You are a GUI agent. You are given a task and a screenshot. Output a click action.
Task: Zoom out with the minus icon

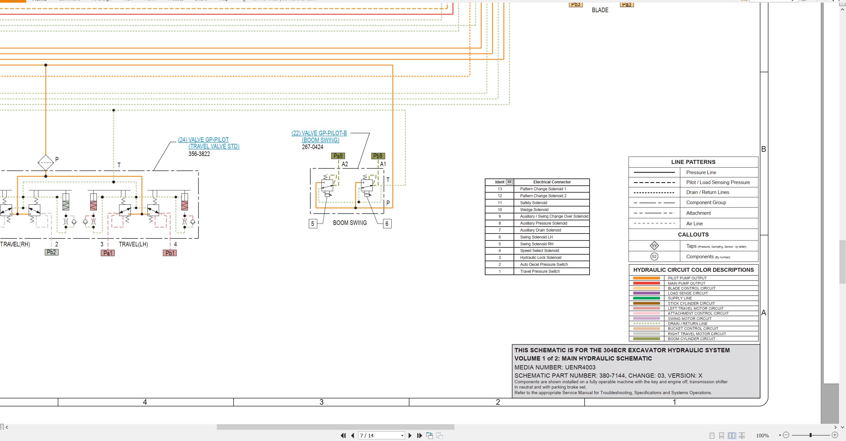(786, 435)
